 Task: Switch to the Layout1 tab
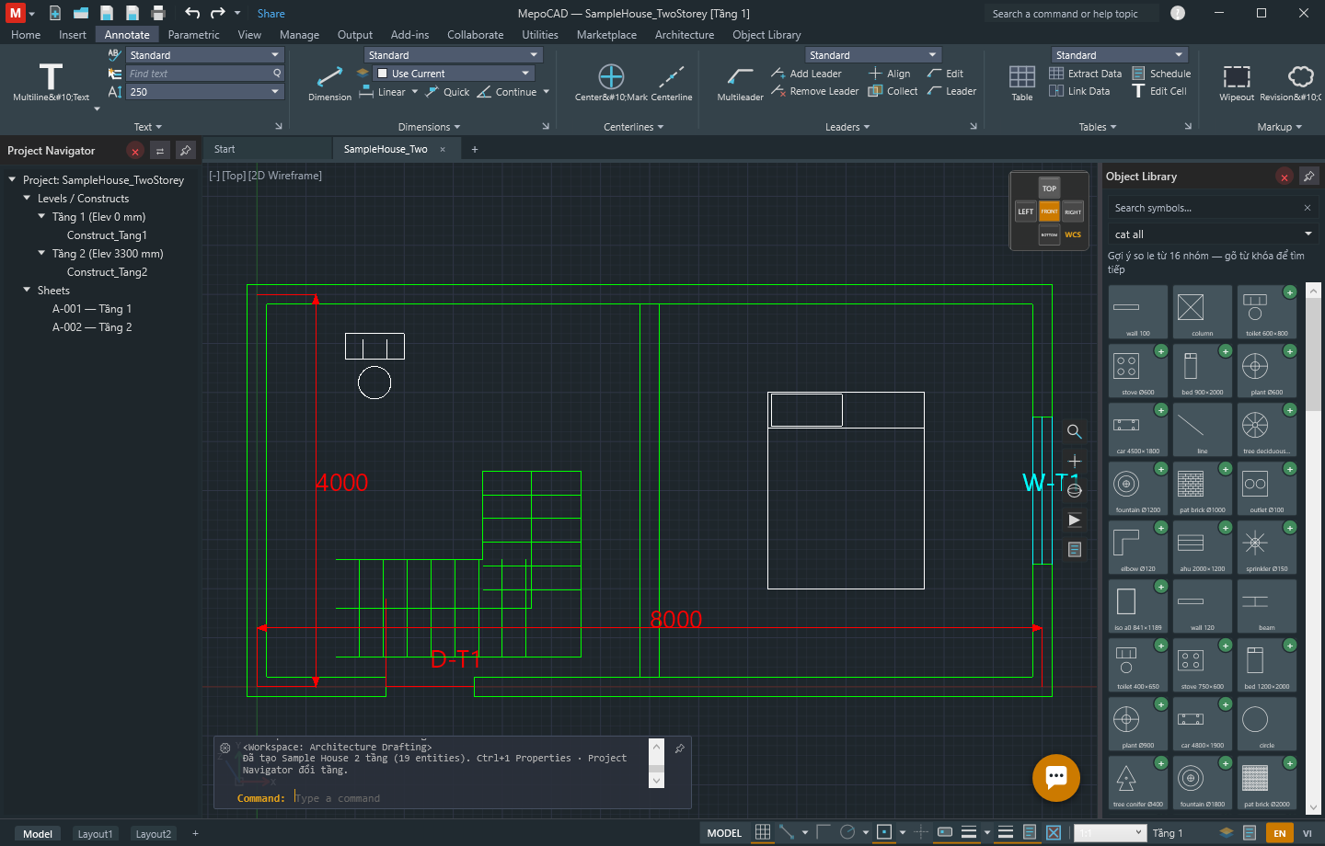[95, 834]
